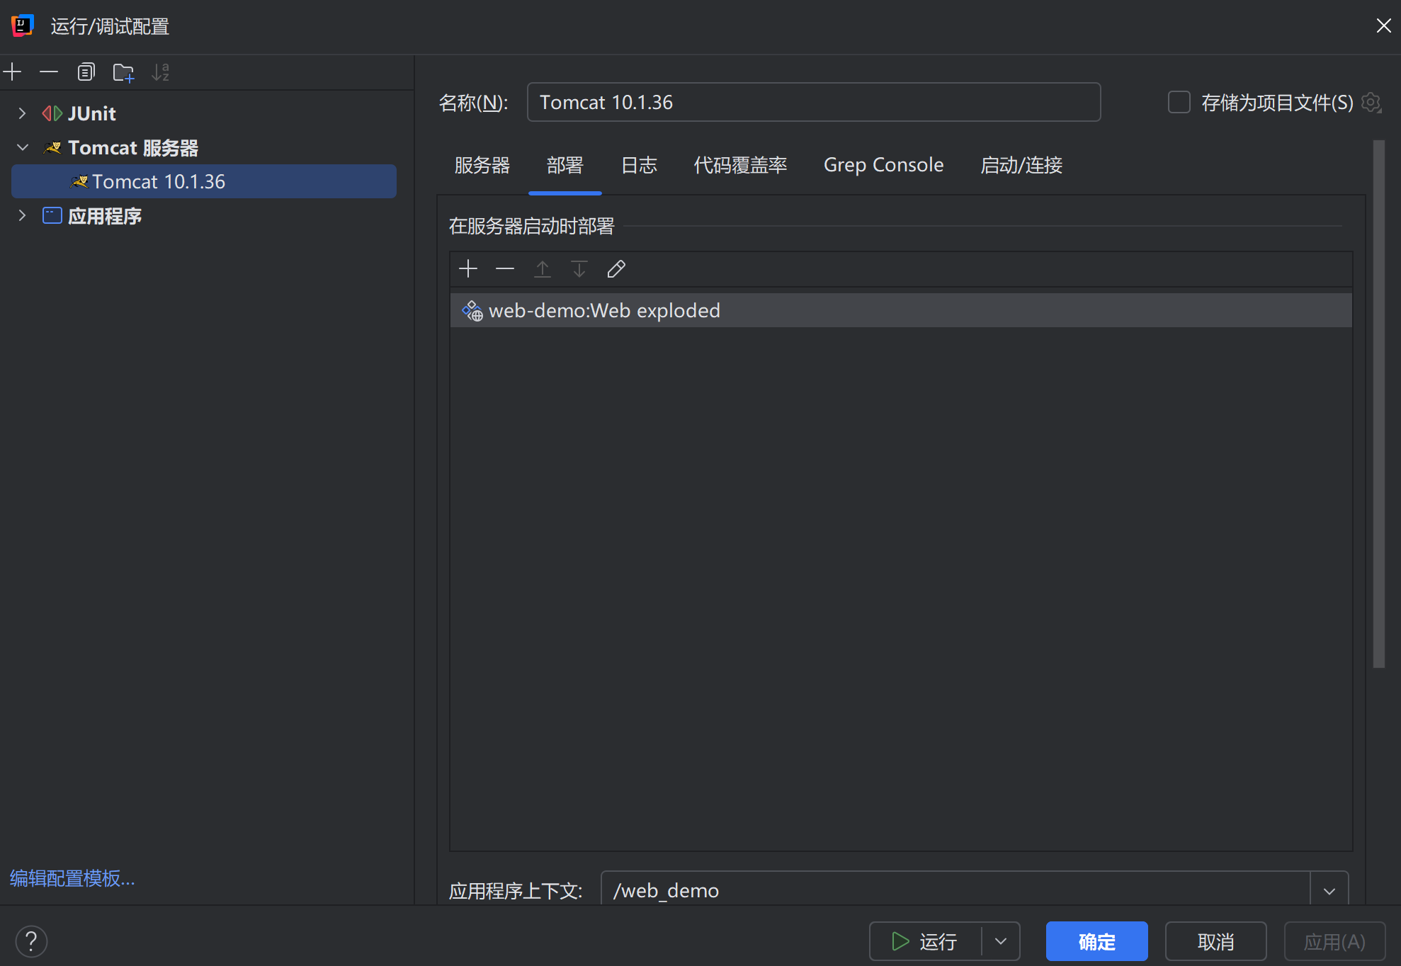This screenshot has height=966, width=1401.
Task: Switch to the Grep Console tab
Action: pos(884,165)
